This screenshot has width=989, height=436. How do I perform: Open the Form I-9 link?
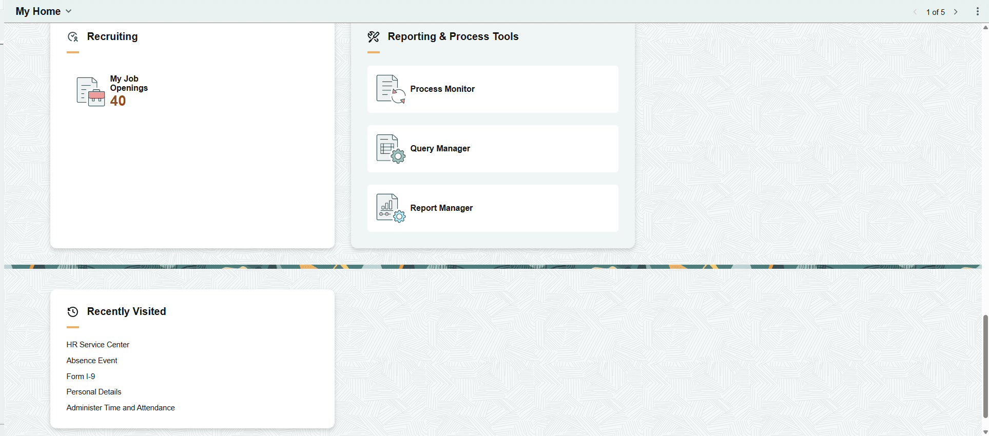point(81,376)
